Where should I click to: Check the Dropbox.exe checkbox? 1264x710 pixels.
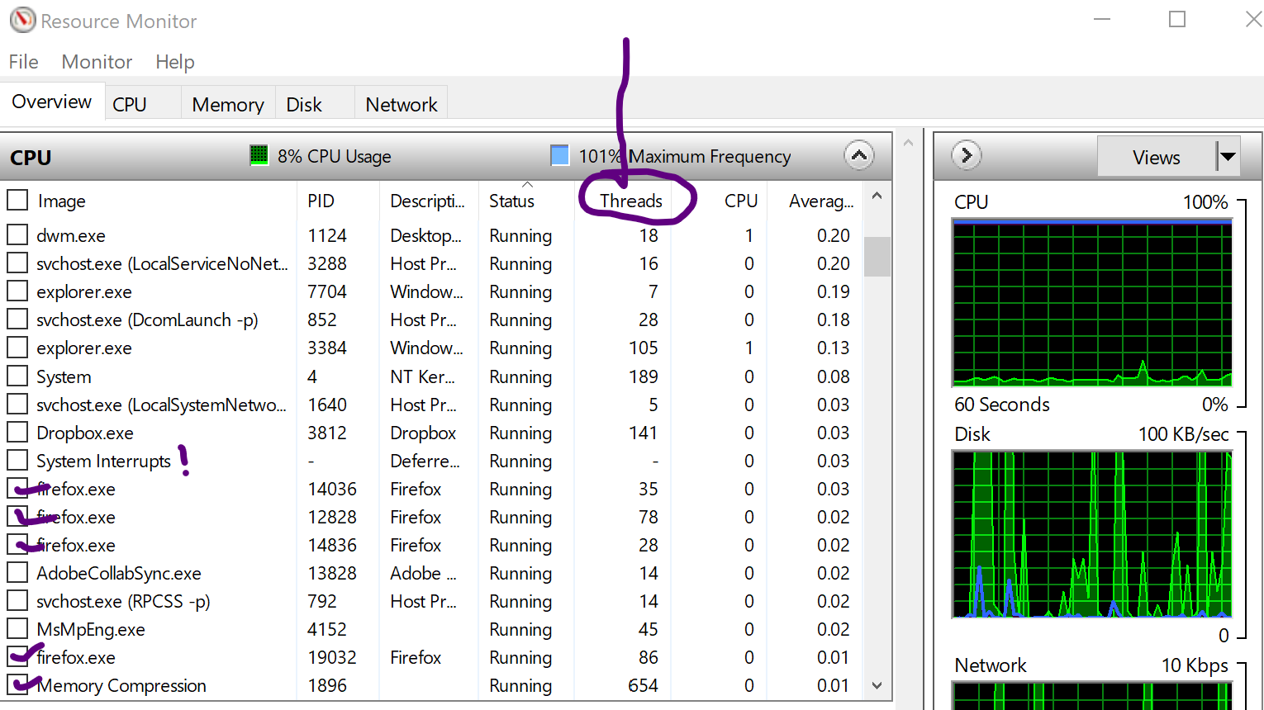pyautogui.click(x=17, y=433)
